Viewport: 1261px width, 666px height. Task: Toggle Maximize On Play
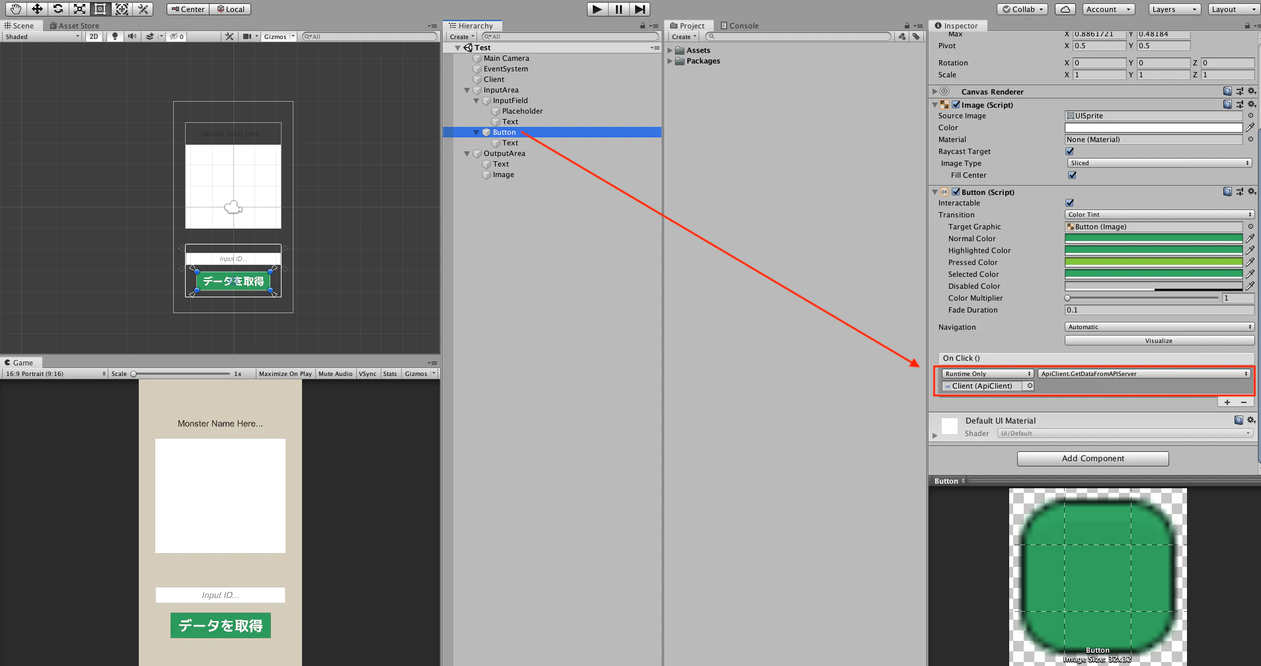(285, 374)
